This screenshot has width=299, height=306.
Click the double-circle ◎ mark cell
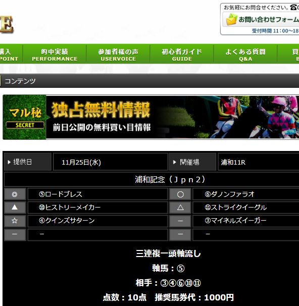coord(15,194)
